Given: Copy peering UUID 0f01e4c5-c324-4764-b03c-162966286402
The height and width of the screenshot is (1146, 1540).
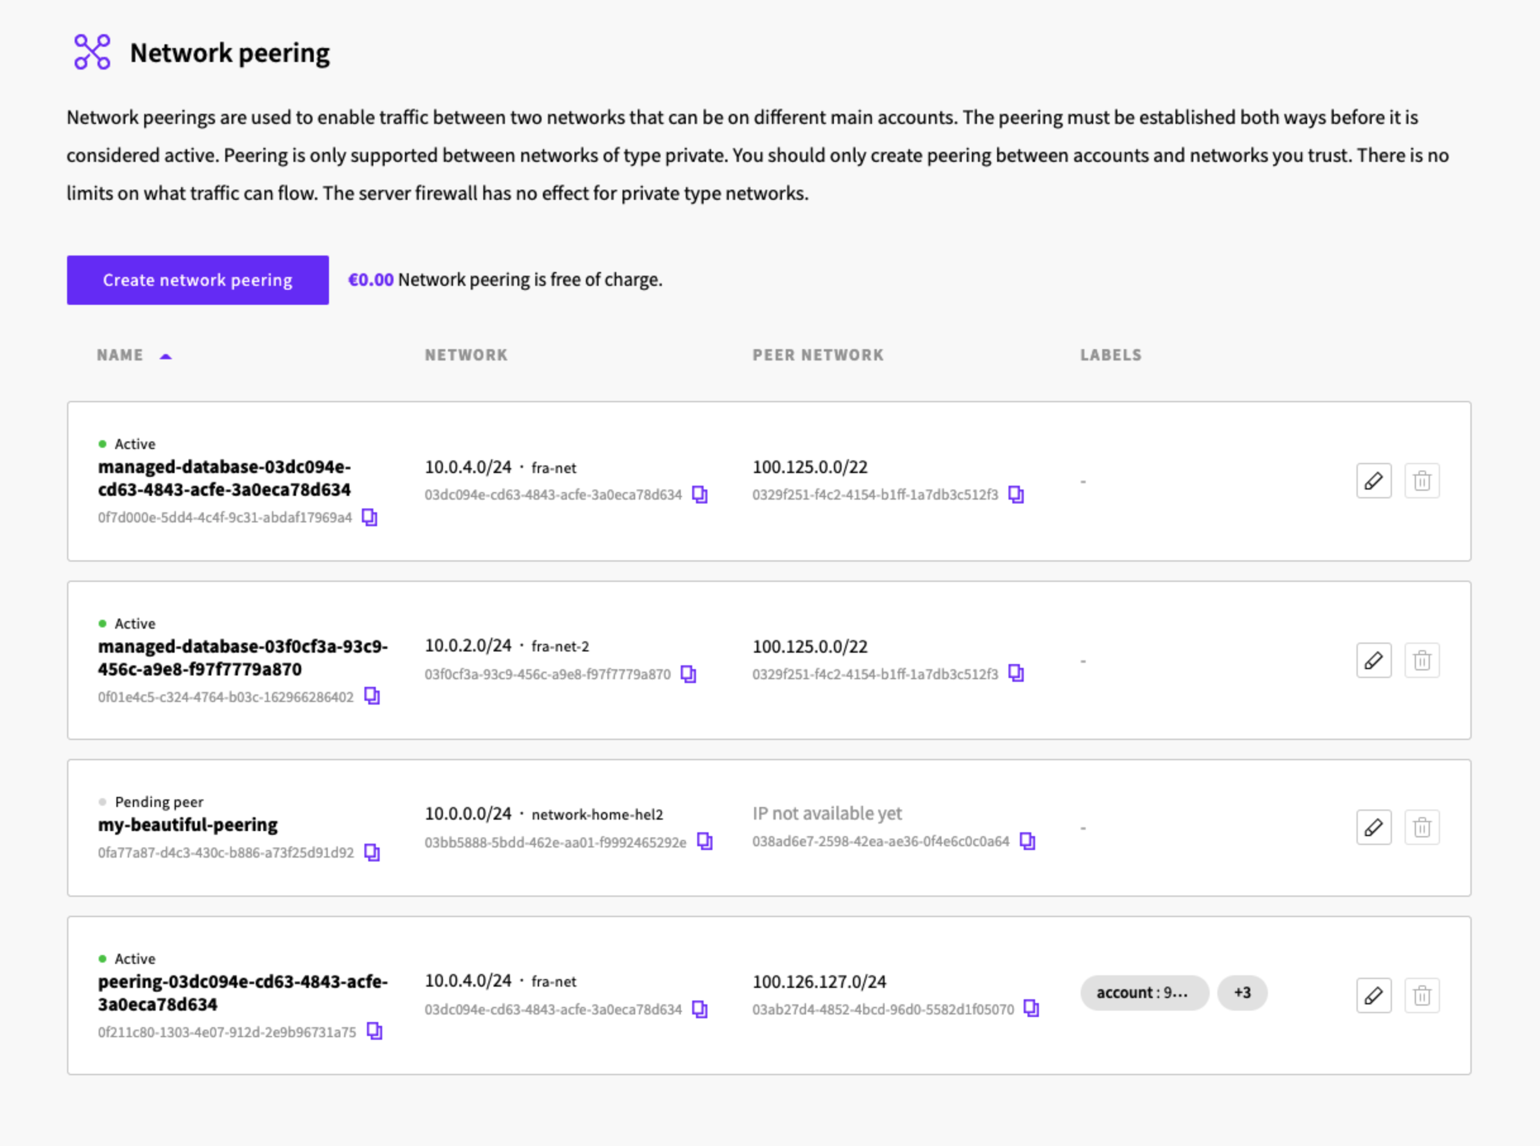Looking at the screenshot, I should pos(372,696).
